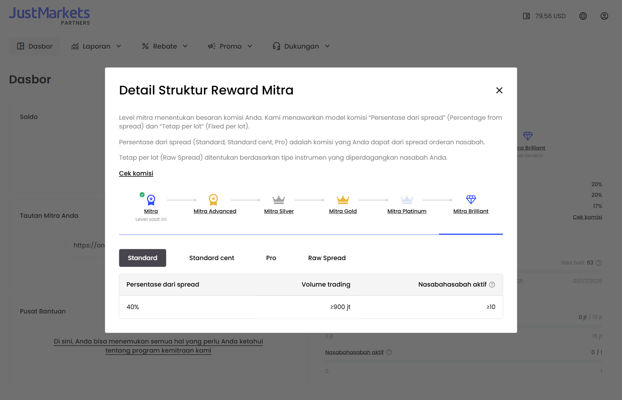The image size is (622, 400).
Task: Expand the Dukungan dropdown menu
Action: pyautogui.click(x=301, y=46)
